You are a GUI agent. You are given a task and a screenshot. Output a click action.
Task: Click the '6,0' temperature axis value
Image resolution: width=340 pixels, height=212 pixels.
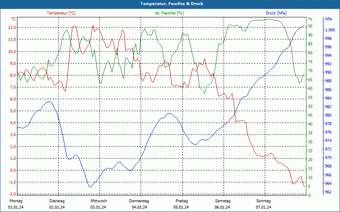(13, 99)
